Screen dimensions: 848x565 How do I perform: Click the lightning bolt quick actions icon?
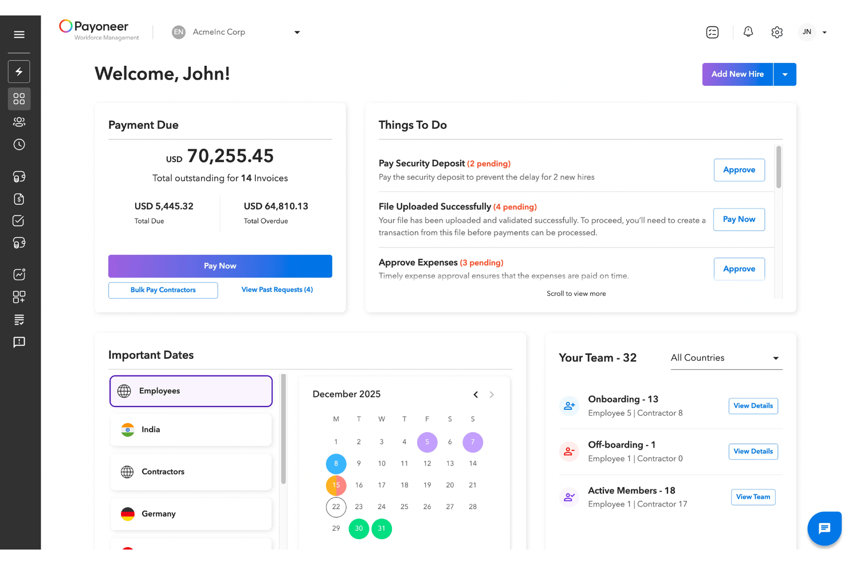point(19,72)
